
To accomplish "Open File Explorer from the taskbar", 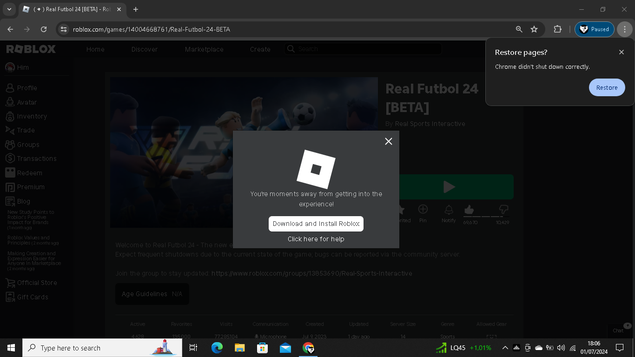I will coord(240,348).
